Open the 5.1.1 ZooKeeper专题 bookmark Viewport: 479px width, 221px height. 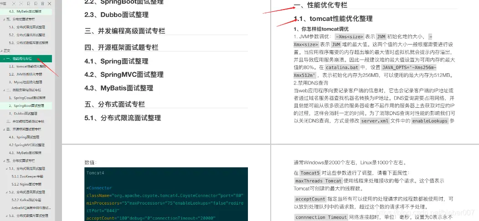coord(27,176)
